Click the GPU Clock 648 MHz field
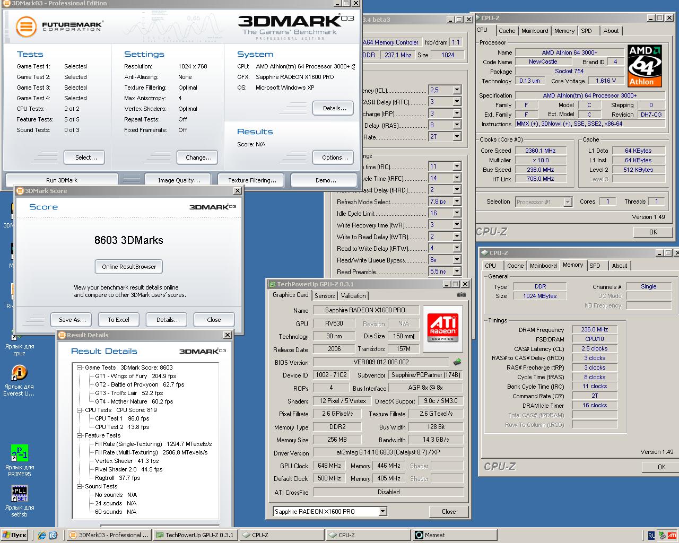Screen dimensions: 679x543 (x=329, y=466)
